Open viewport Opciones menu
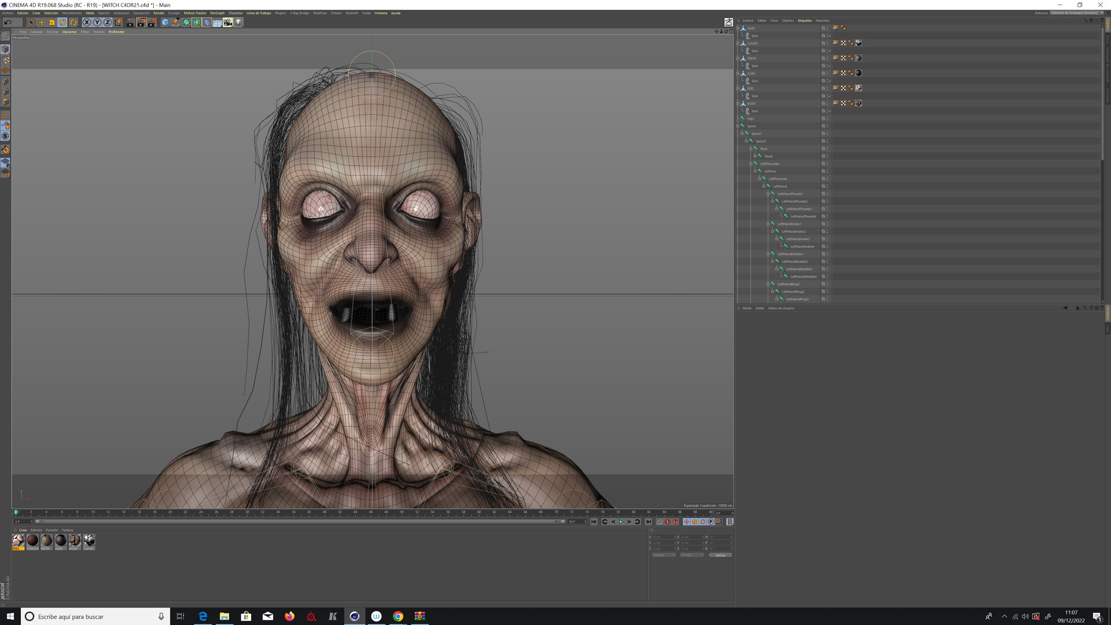Viewport: 1111px width, 625px height. click(69, 32)
